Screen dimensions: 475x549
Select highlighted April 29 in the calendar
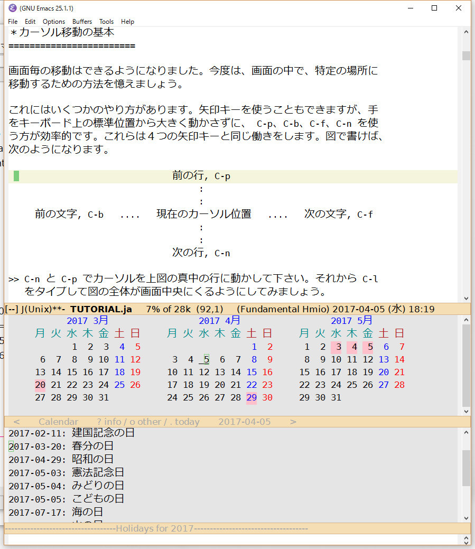[252, 397]
